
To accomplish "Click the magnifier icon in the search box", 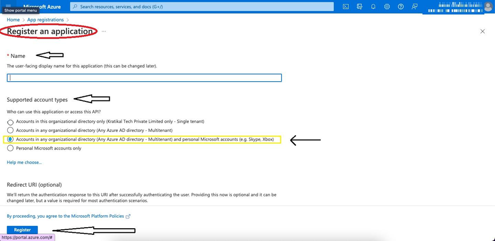I will pyautogui.click(x=75, y=7).
